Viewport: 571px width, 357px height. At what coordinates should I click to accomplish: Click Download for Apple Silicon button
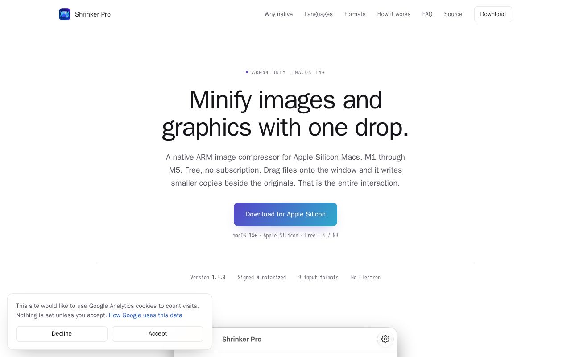tap(285, 214)
